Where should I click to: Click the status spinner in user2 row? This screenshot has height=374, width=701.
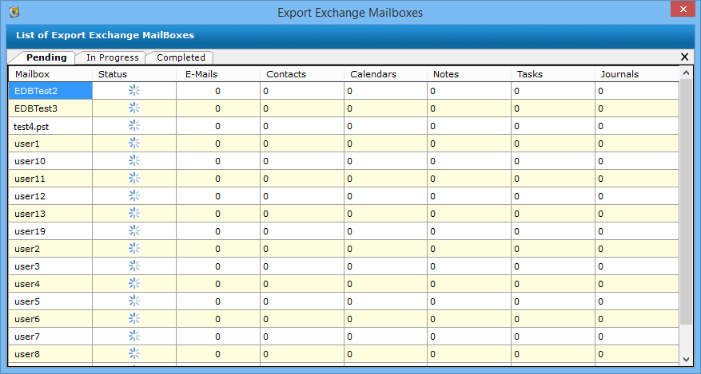134,248
